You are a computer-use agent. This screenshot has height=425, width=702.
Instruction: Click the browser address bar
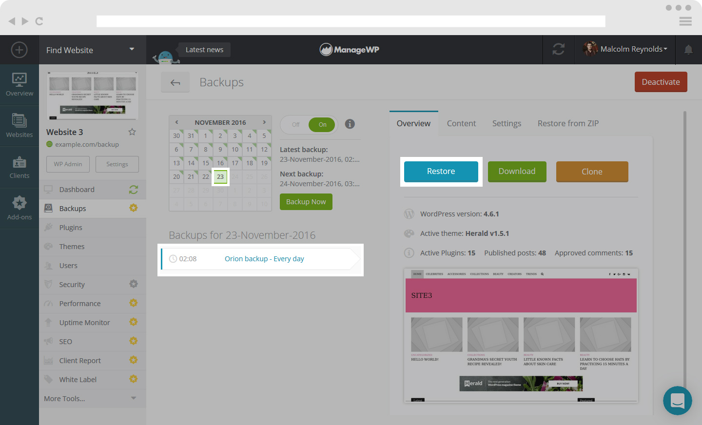pyautogui.click(x=351, y=21)
